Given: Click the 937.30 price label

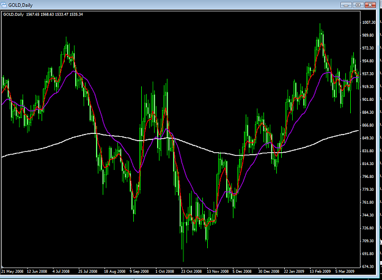Looking at the screenshot, I should point(368,74).
